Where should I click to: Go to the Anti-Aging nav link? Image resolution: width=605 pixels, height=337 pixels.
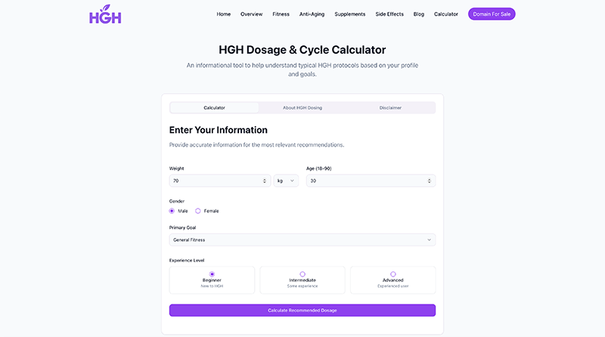(x=312, y=14)
